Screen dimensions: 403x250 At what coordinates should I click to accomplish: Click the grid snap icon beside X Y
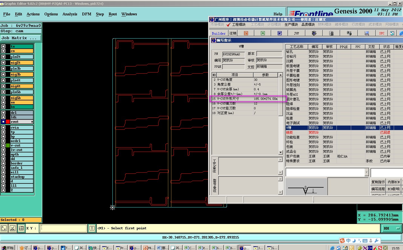tap(21, 228)
